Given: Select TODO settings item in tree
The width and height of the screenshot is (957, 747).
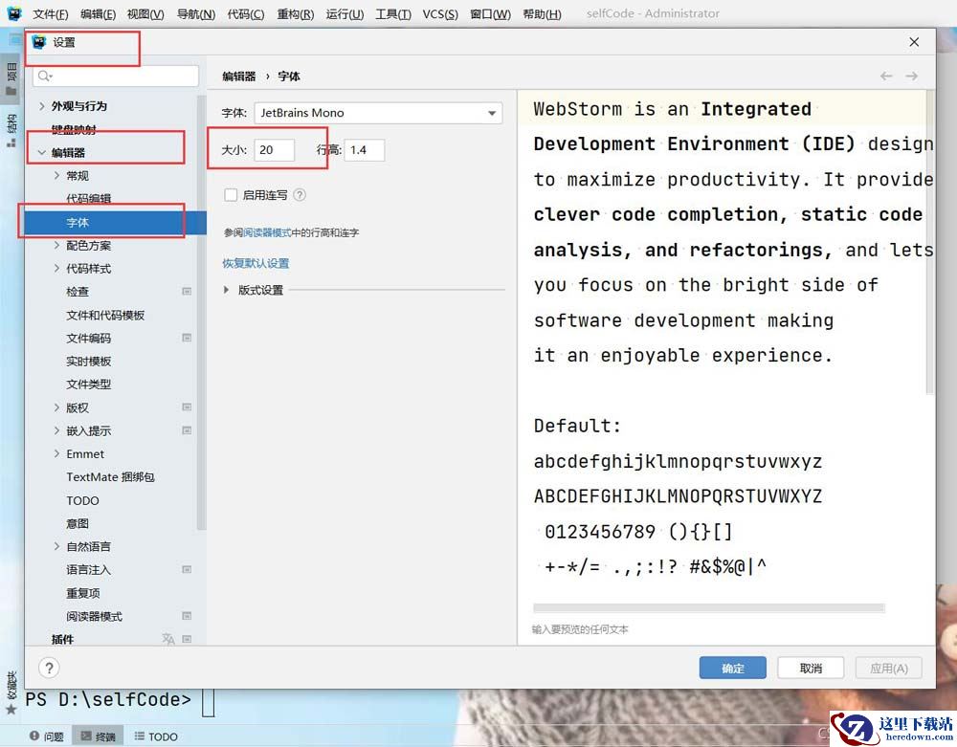Looking at the screenshot, I should [x=82, y=500].
